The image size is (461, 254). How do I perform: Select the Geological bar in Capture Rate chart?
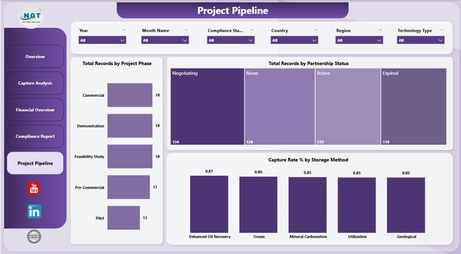coord(406,204)
